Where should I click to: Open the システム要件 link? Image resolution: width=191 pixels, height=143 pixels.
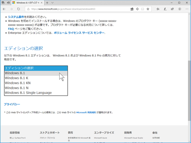(16, 17)
